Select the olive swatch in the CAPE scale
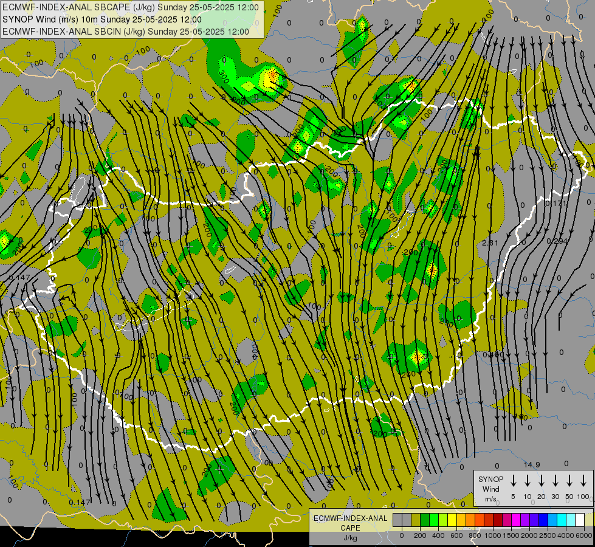Screen dimensions: 595x547 coord(416,520)
